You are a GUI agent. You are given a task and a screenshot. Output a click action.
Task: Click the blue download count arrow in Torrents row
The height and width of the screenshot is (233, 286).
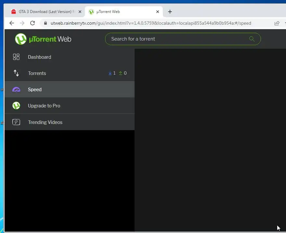pyautogui.click(x=110, y=73)
